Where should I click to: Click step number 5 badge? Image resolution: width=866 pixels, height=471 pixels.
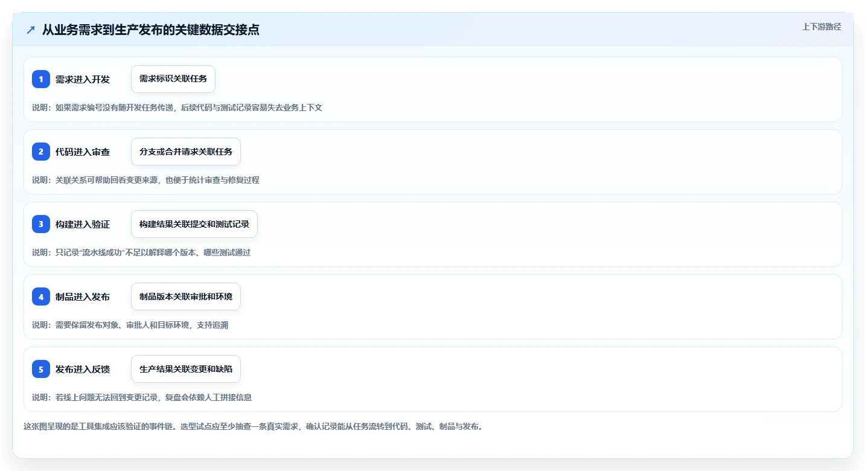41,369
